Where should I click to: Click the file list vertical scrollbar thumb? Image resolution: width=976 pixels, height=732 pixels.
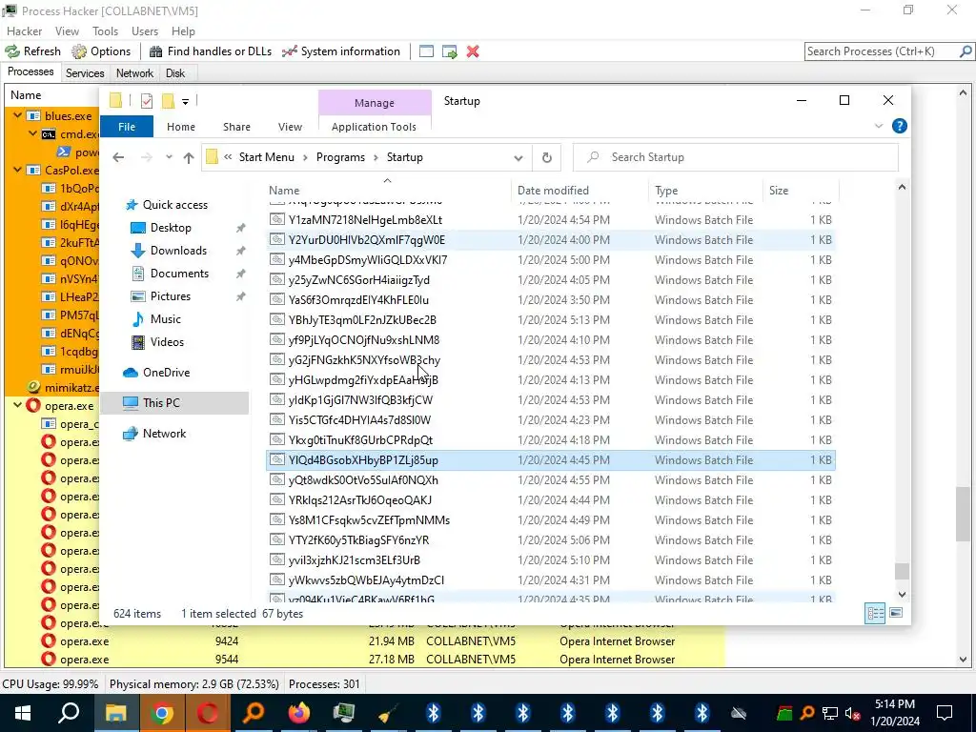coord(902,571)
